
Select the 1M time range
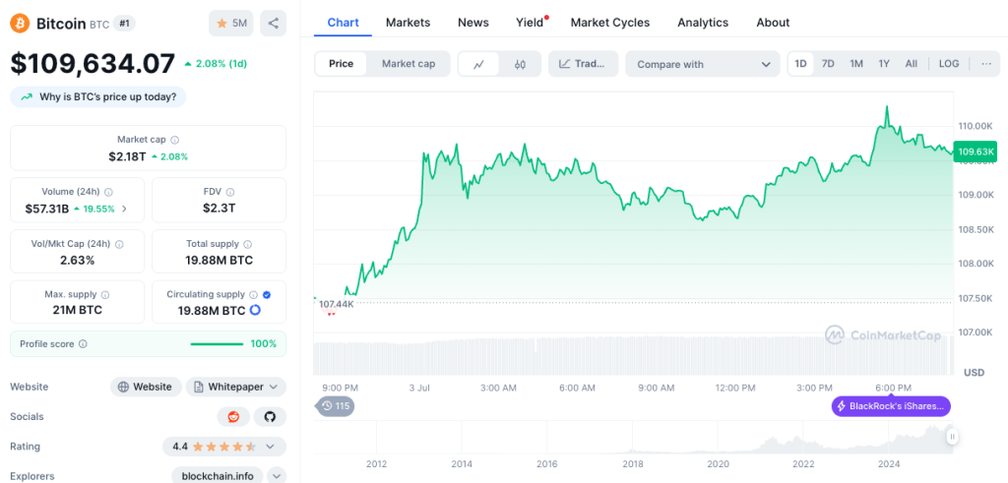856,64
